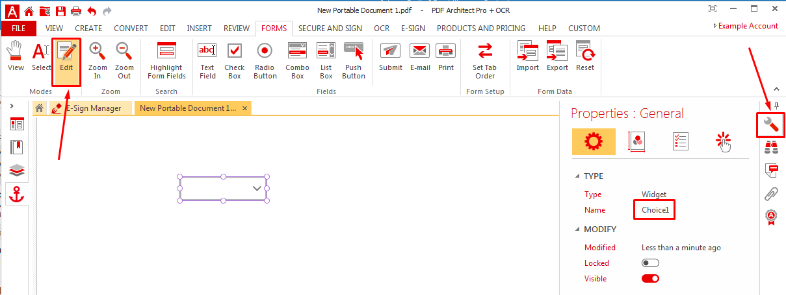Image resolution: width=786 pixels, height=295 pixels.
Task: Save the document from quick access toolbar
Action: tap(60, 10)
